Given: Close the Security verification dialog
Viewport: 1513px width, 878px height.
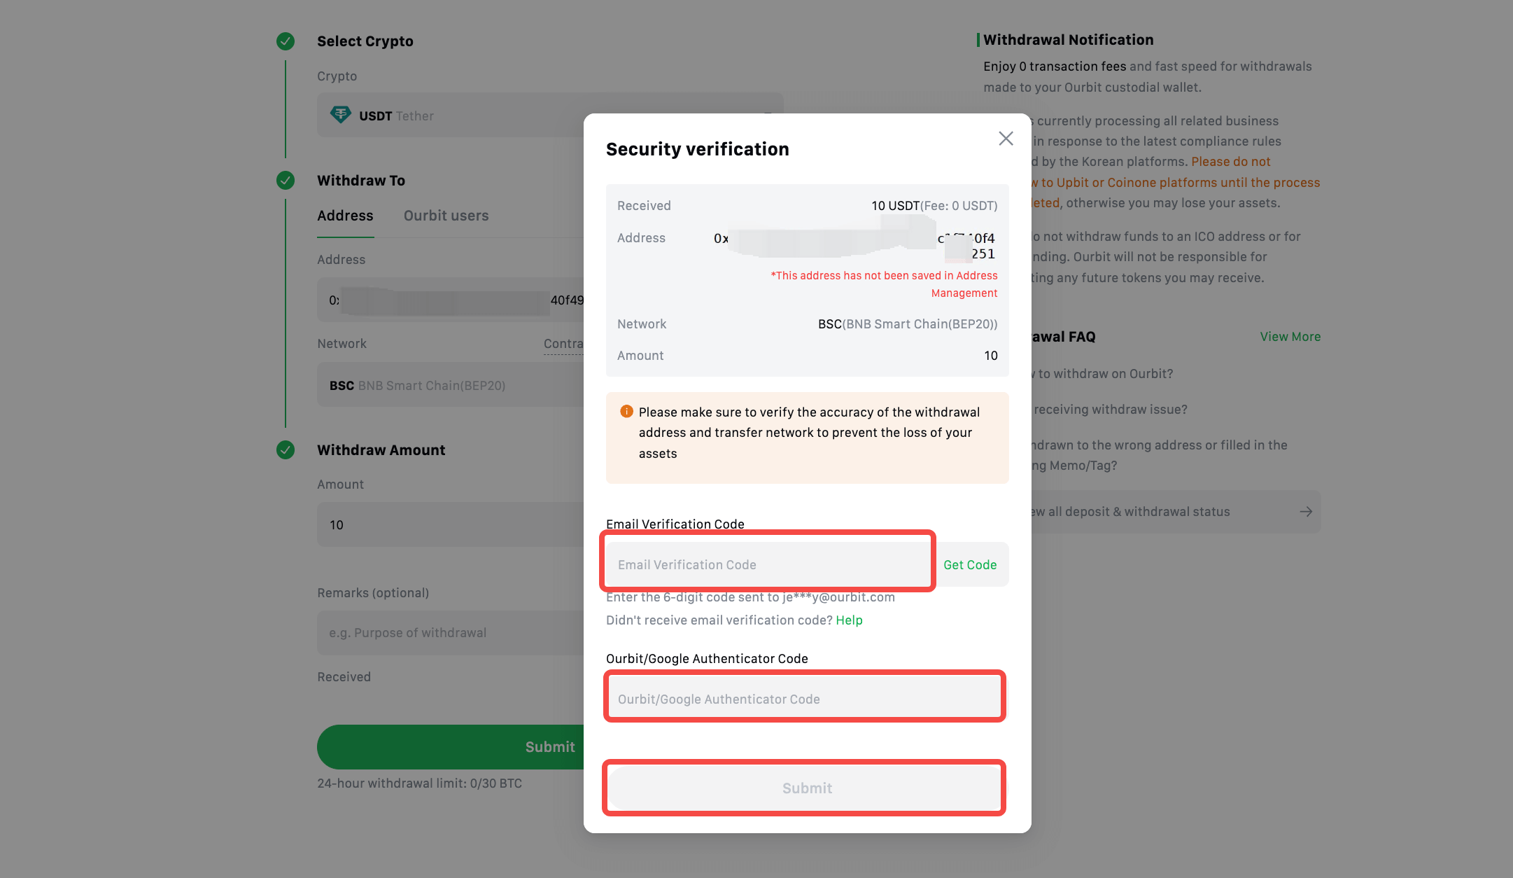Looking at the screenshot, I should point(1006,139).
